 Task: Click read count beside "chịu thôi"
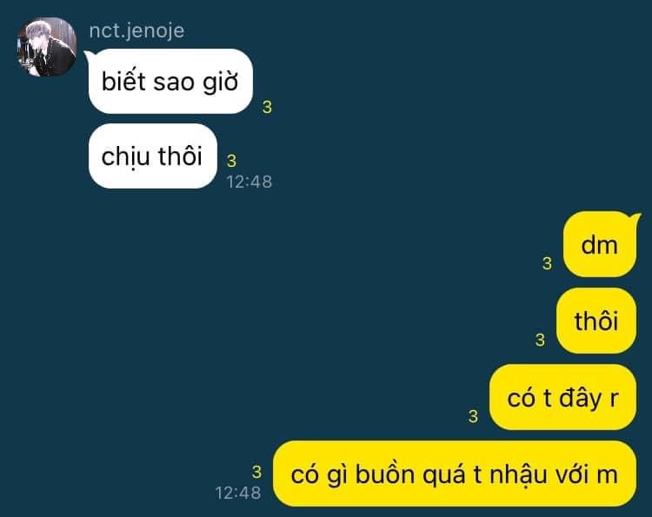231,161
